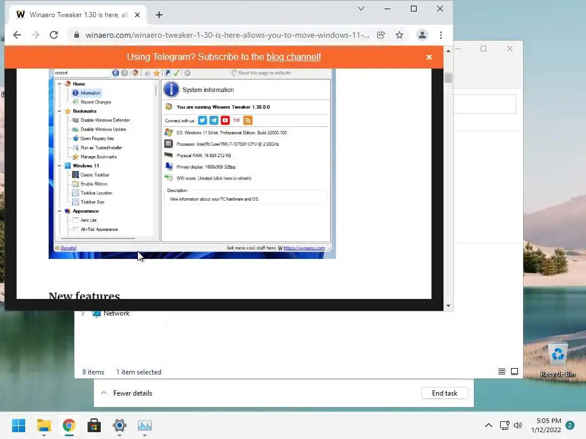Switch File Explorer to large icons view
Viewport: 586px width, 439px height.
point(514,372)
